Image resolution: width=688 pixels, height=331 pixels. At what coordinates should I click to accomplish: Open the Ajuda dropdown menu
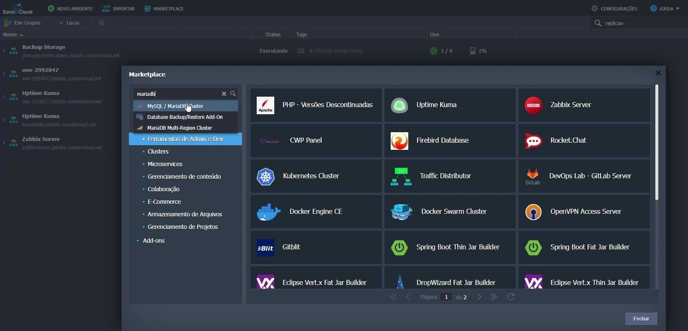pyautogui.click(x=665, y=8)
